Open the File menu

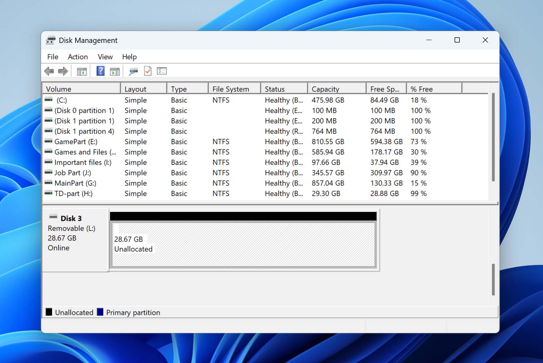coord(53,57)
